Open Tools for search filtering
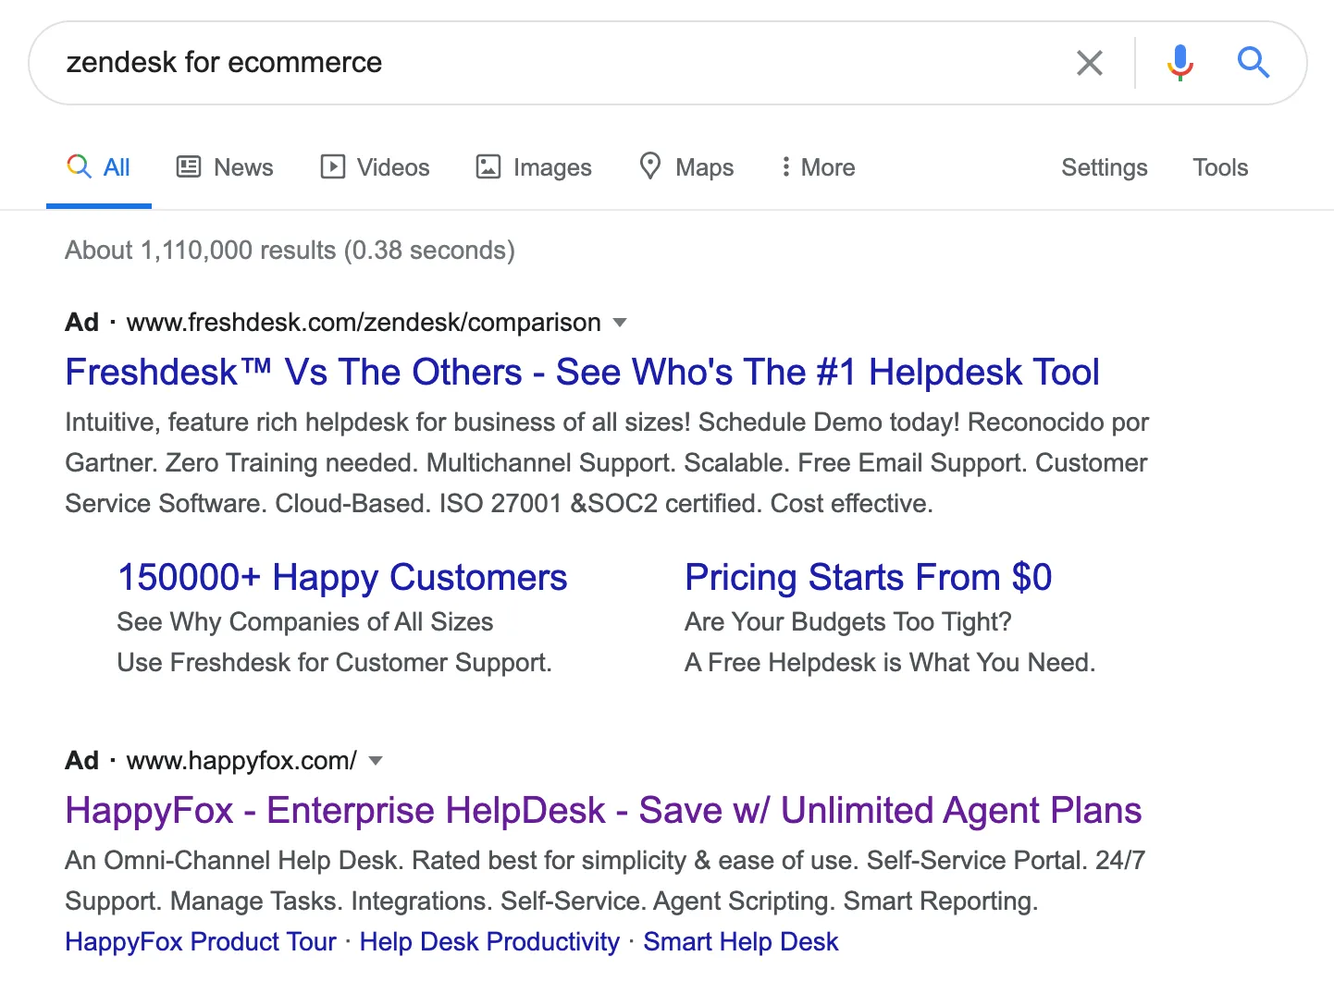The height and width of the screenshot is (993, 1334). pos(1219,167)
